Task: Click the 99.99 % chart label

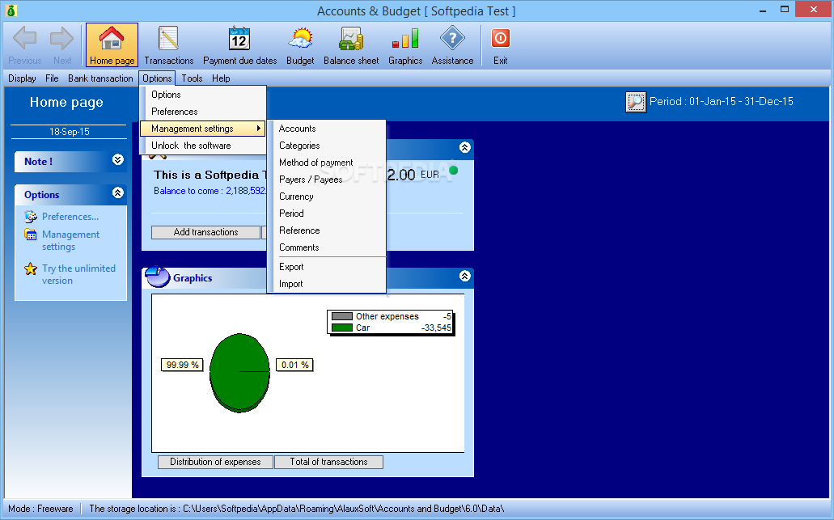Action: click(x=182, y=365)
